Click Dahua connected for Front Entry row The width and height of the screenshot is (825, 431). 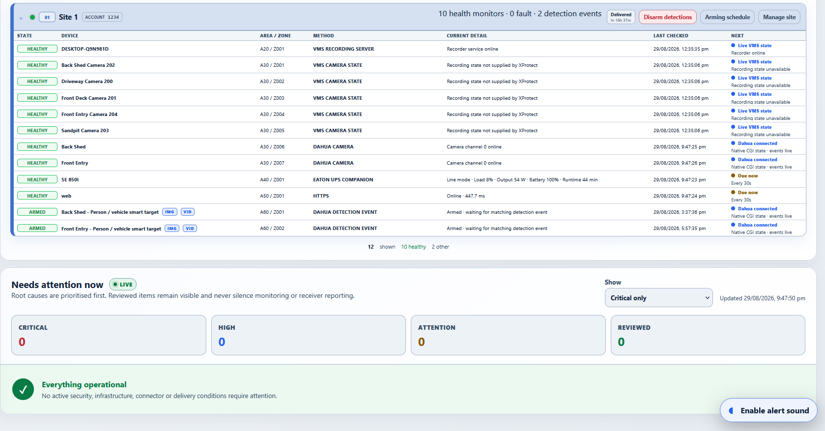[x=754, y=159]
